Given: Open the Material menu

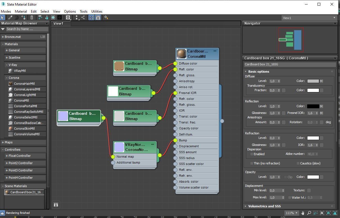Looking at the screenshot, I should coord(21,12).
